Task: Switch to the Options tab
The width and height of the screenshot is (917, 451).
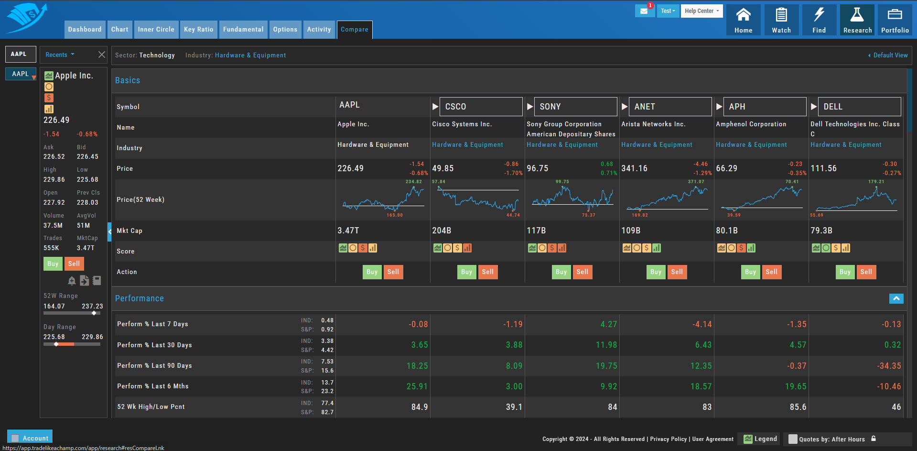Action: (285, 30)
